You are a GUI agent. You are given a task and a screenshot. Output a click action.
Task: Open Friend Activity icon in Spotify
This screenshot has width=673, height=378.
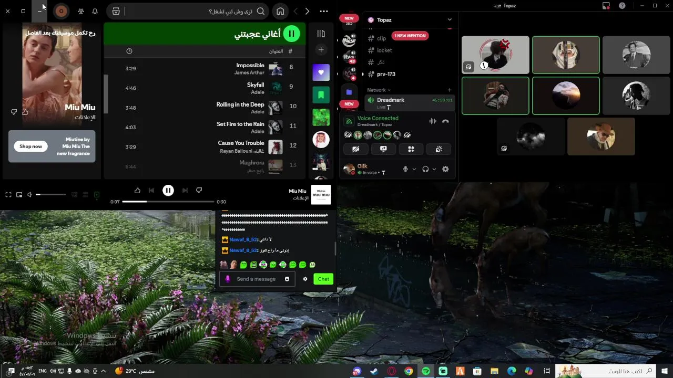[80, 11]
